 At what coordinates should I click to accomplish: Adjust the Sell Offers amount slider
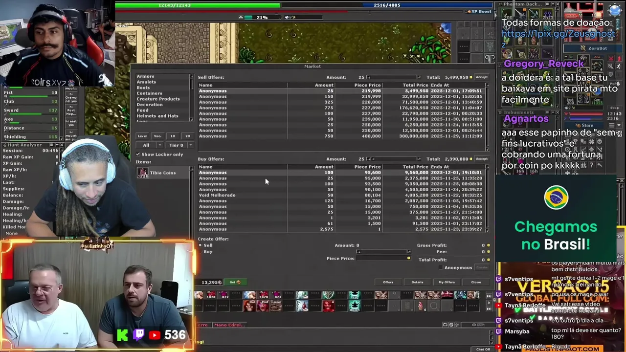pos(394,77)
